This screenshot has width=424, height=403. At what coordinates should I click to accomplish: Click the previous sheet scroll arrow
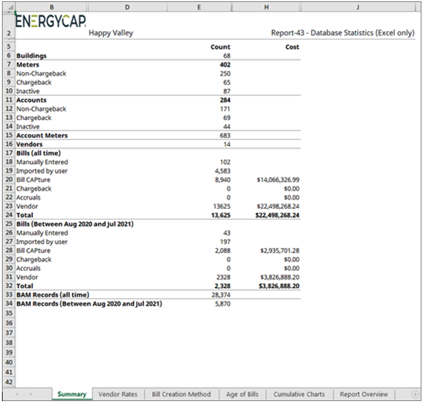point(16,395)
